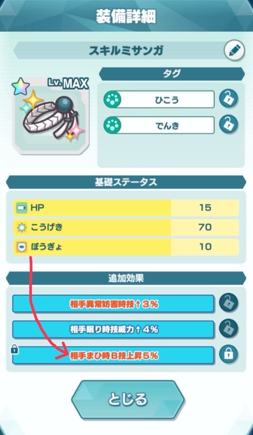Click the HP stat icon
Screen dimensions: 253x435
pos(21,208)
